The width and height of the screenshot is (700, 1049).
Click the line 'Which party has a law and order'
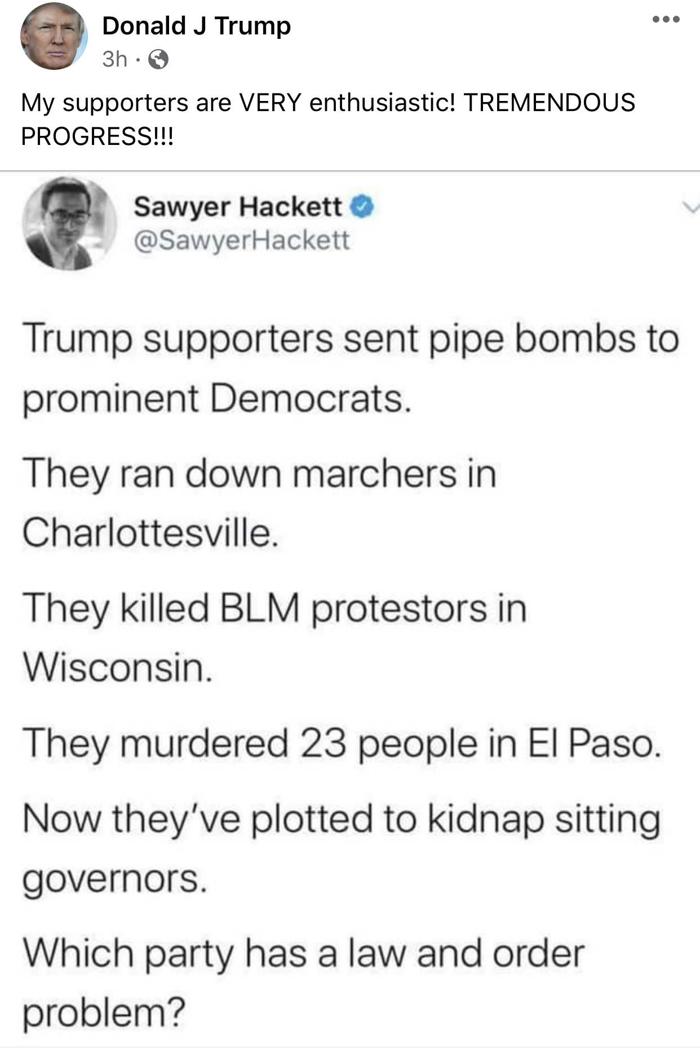coord(303,954)
